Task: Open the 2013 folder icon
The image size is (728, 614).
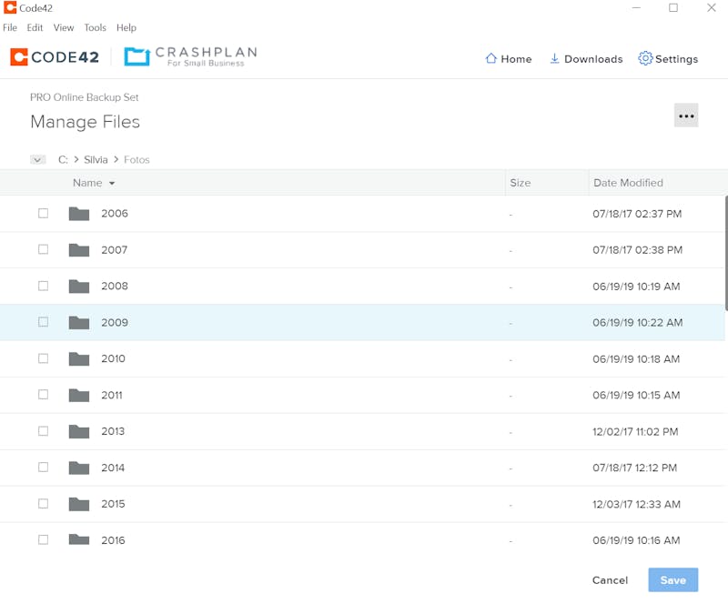Action: [x=79, y=431]
